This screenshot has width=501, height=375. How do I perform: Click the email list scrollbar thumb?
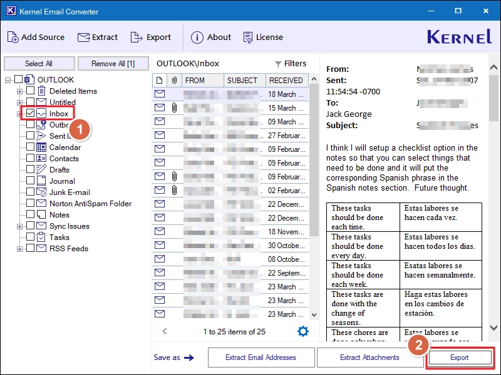click(x=314, y=159)
